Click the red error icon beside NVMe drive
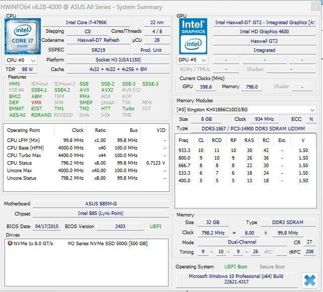 pyautogui.click(x=10, y=243)
